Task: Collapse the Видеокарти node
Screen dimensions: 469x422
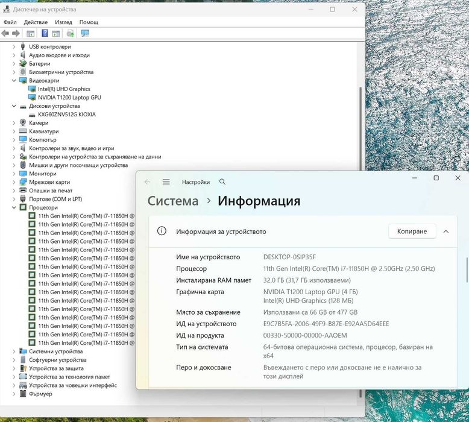Action: (x=14, y=80)
